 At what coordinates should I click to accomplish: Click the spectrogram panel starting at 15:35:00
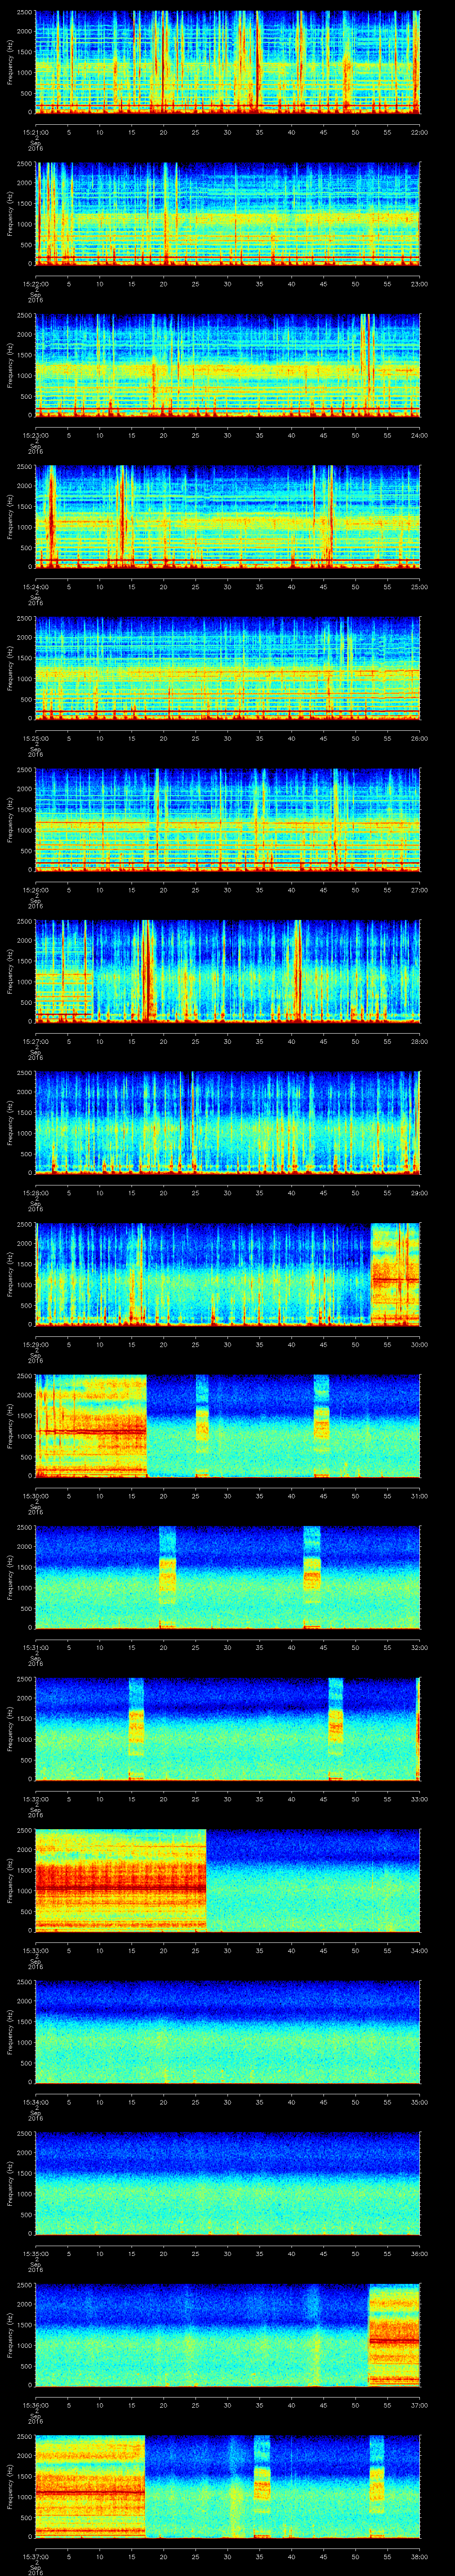(227, 2183)
